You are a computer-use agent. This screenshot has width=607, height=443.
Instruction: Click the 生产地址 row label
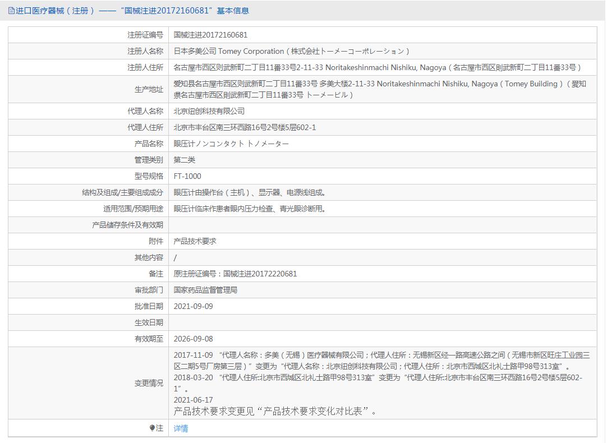pyautogui.click(x=149, y=89)
